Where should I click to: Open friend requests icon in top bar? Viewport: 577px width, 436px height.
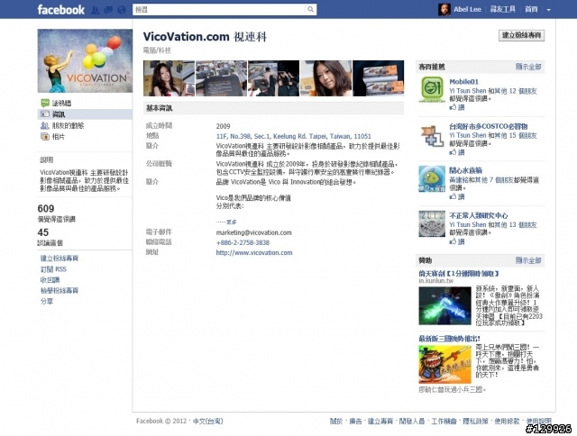[95, 10]
